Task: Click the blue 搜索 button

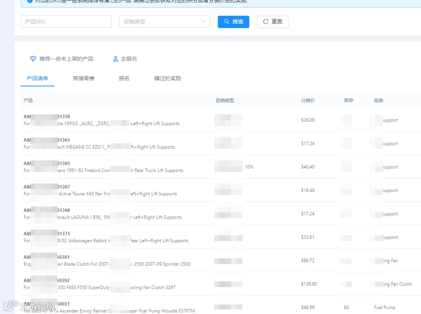Action: tap(233, 22)
